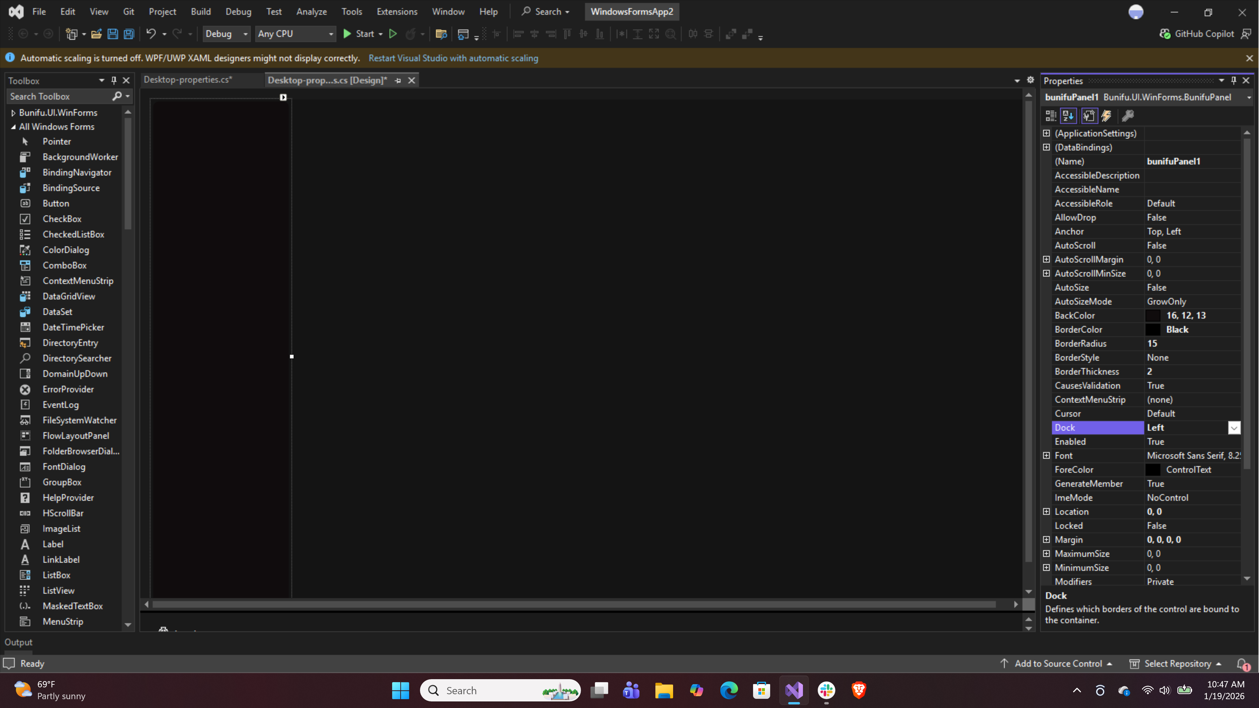Viewport: 1259px width, 708px height.
Task: Select the Bring to Front icon
Action: tap(730, 34)
